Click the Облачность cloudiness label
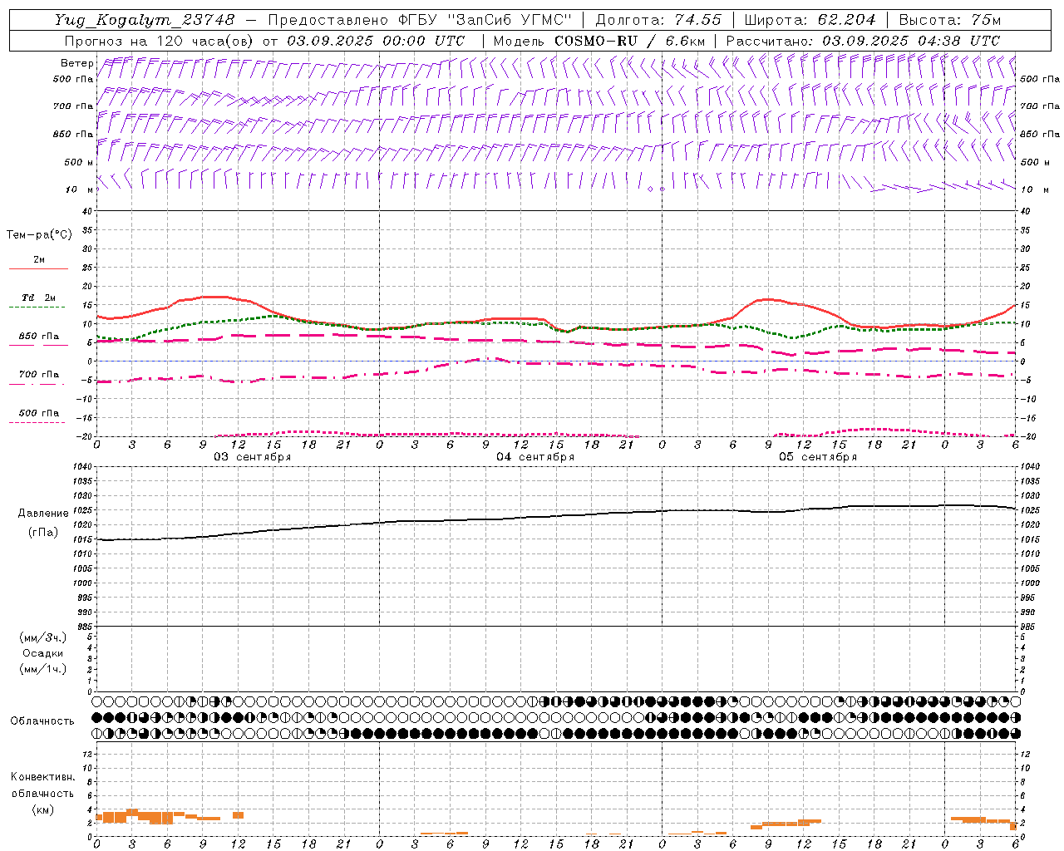Screen dimensions: 1064x851 (42, 721)
